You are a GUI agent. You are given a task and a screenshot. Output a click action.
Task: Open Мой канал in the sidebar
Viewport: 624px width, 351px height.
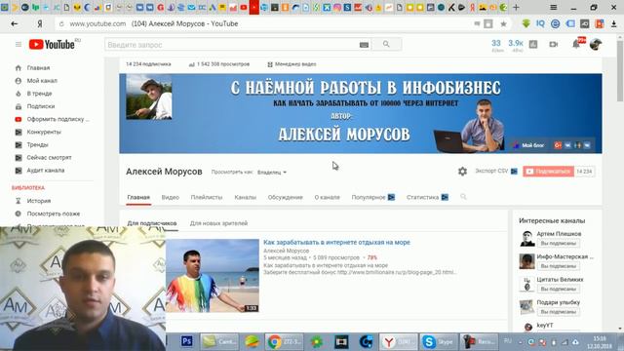[x=42, y=81]
